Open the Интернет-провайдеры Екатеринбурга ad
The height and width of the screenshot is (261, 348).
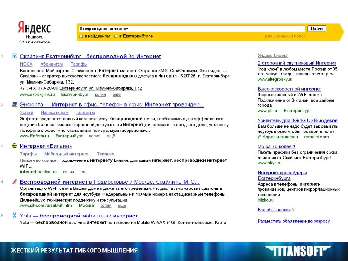click(282, 175)
